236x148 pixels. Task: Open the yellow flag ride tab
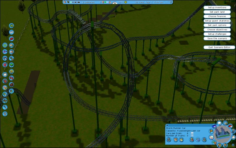click(211, 131)
